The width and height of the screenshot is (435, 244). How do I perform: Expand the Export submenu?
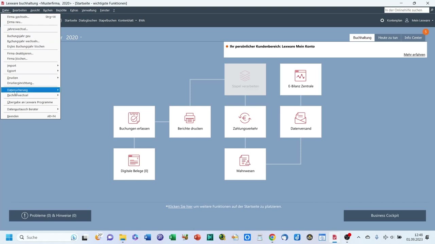click(x=31, y=71)
